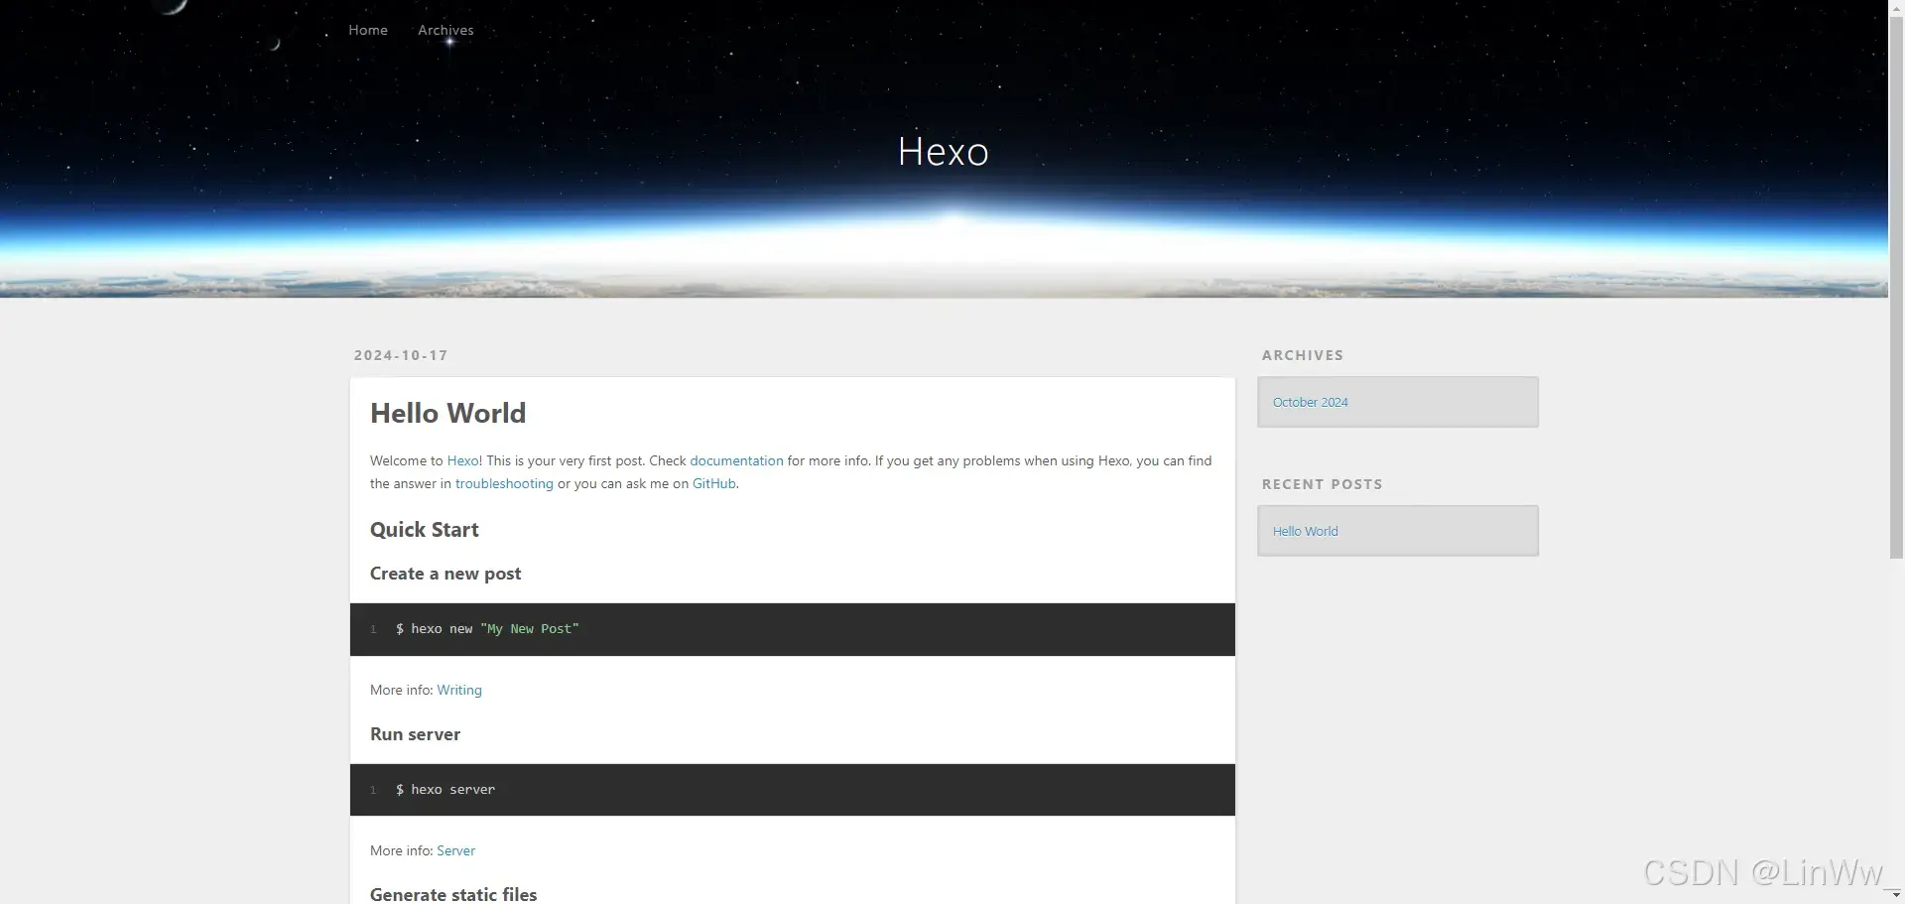The image size is (1905, 904).
Task: Open Hello World from Recent Posts sidebar
Action: [1305, 530]
